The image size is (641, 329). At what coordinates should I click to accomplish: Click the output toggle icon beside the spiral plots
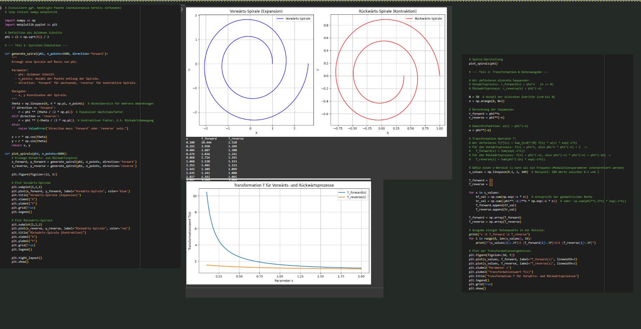pos(182,9)
